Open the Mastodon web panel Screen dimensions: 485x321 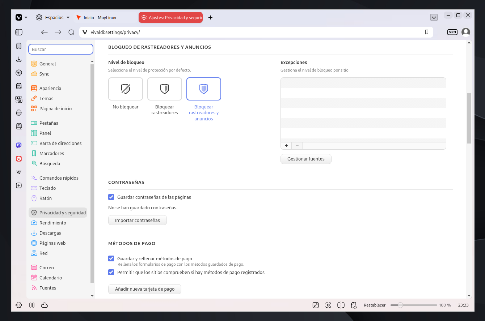[19, 145]
